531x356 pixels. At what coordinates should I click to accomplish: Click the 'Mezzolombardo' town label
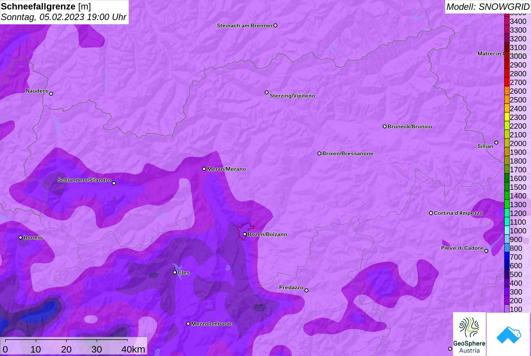tap(212, 324)
